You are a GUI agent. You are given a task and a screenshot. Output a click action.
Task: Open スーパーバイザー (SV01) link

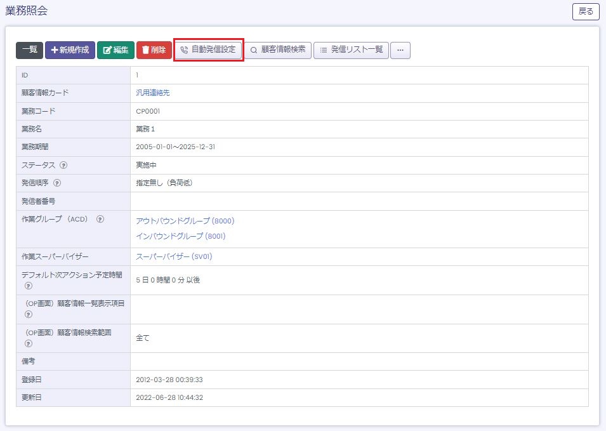(x=174, y=257)
